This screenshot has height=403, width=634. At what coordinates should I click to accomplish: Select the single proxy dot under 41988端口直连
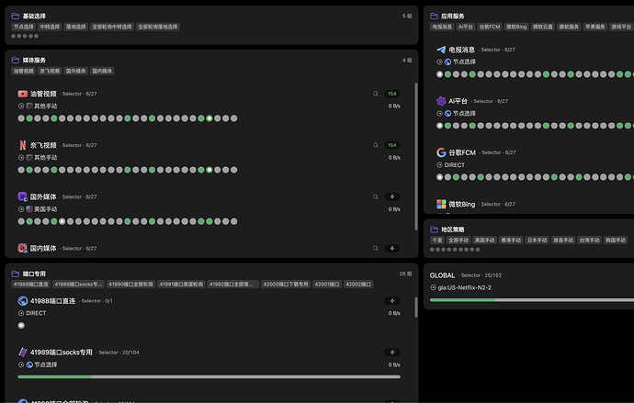(21, 326)
